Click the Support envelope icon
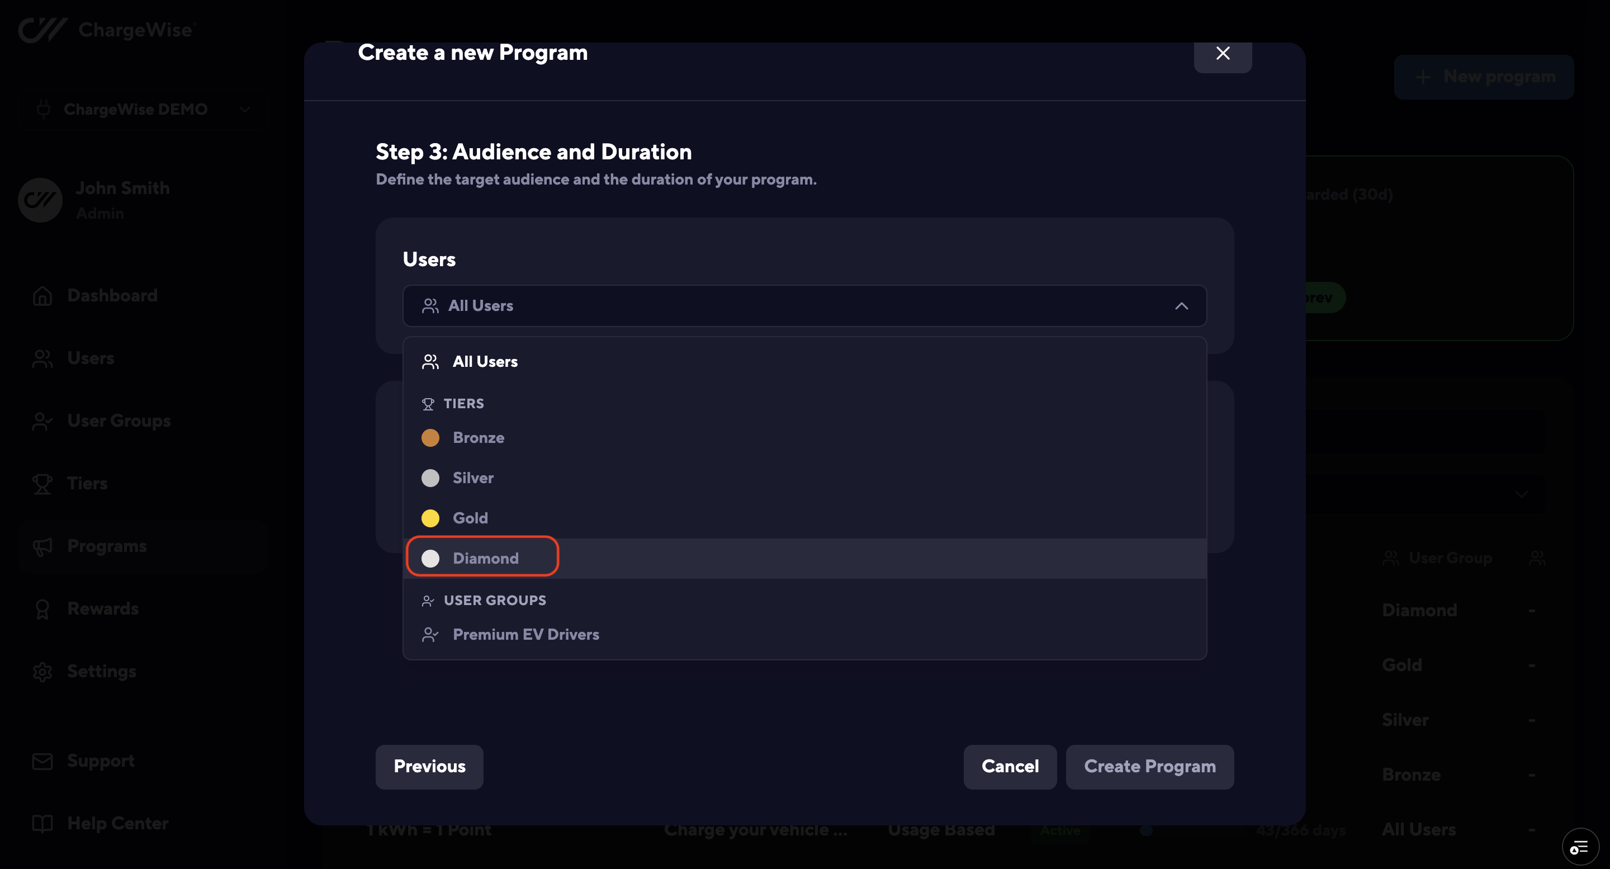Screen dimensions: 1610x869 click(x=42, y=761)
